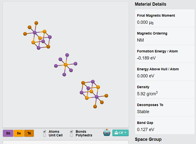Click the Space Group heading
The image size is (196, 144).
coord(148,139)
